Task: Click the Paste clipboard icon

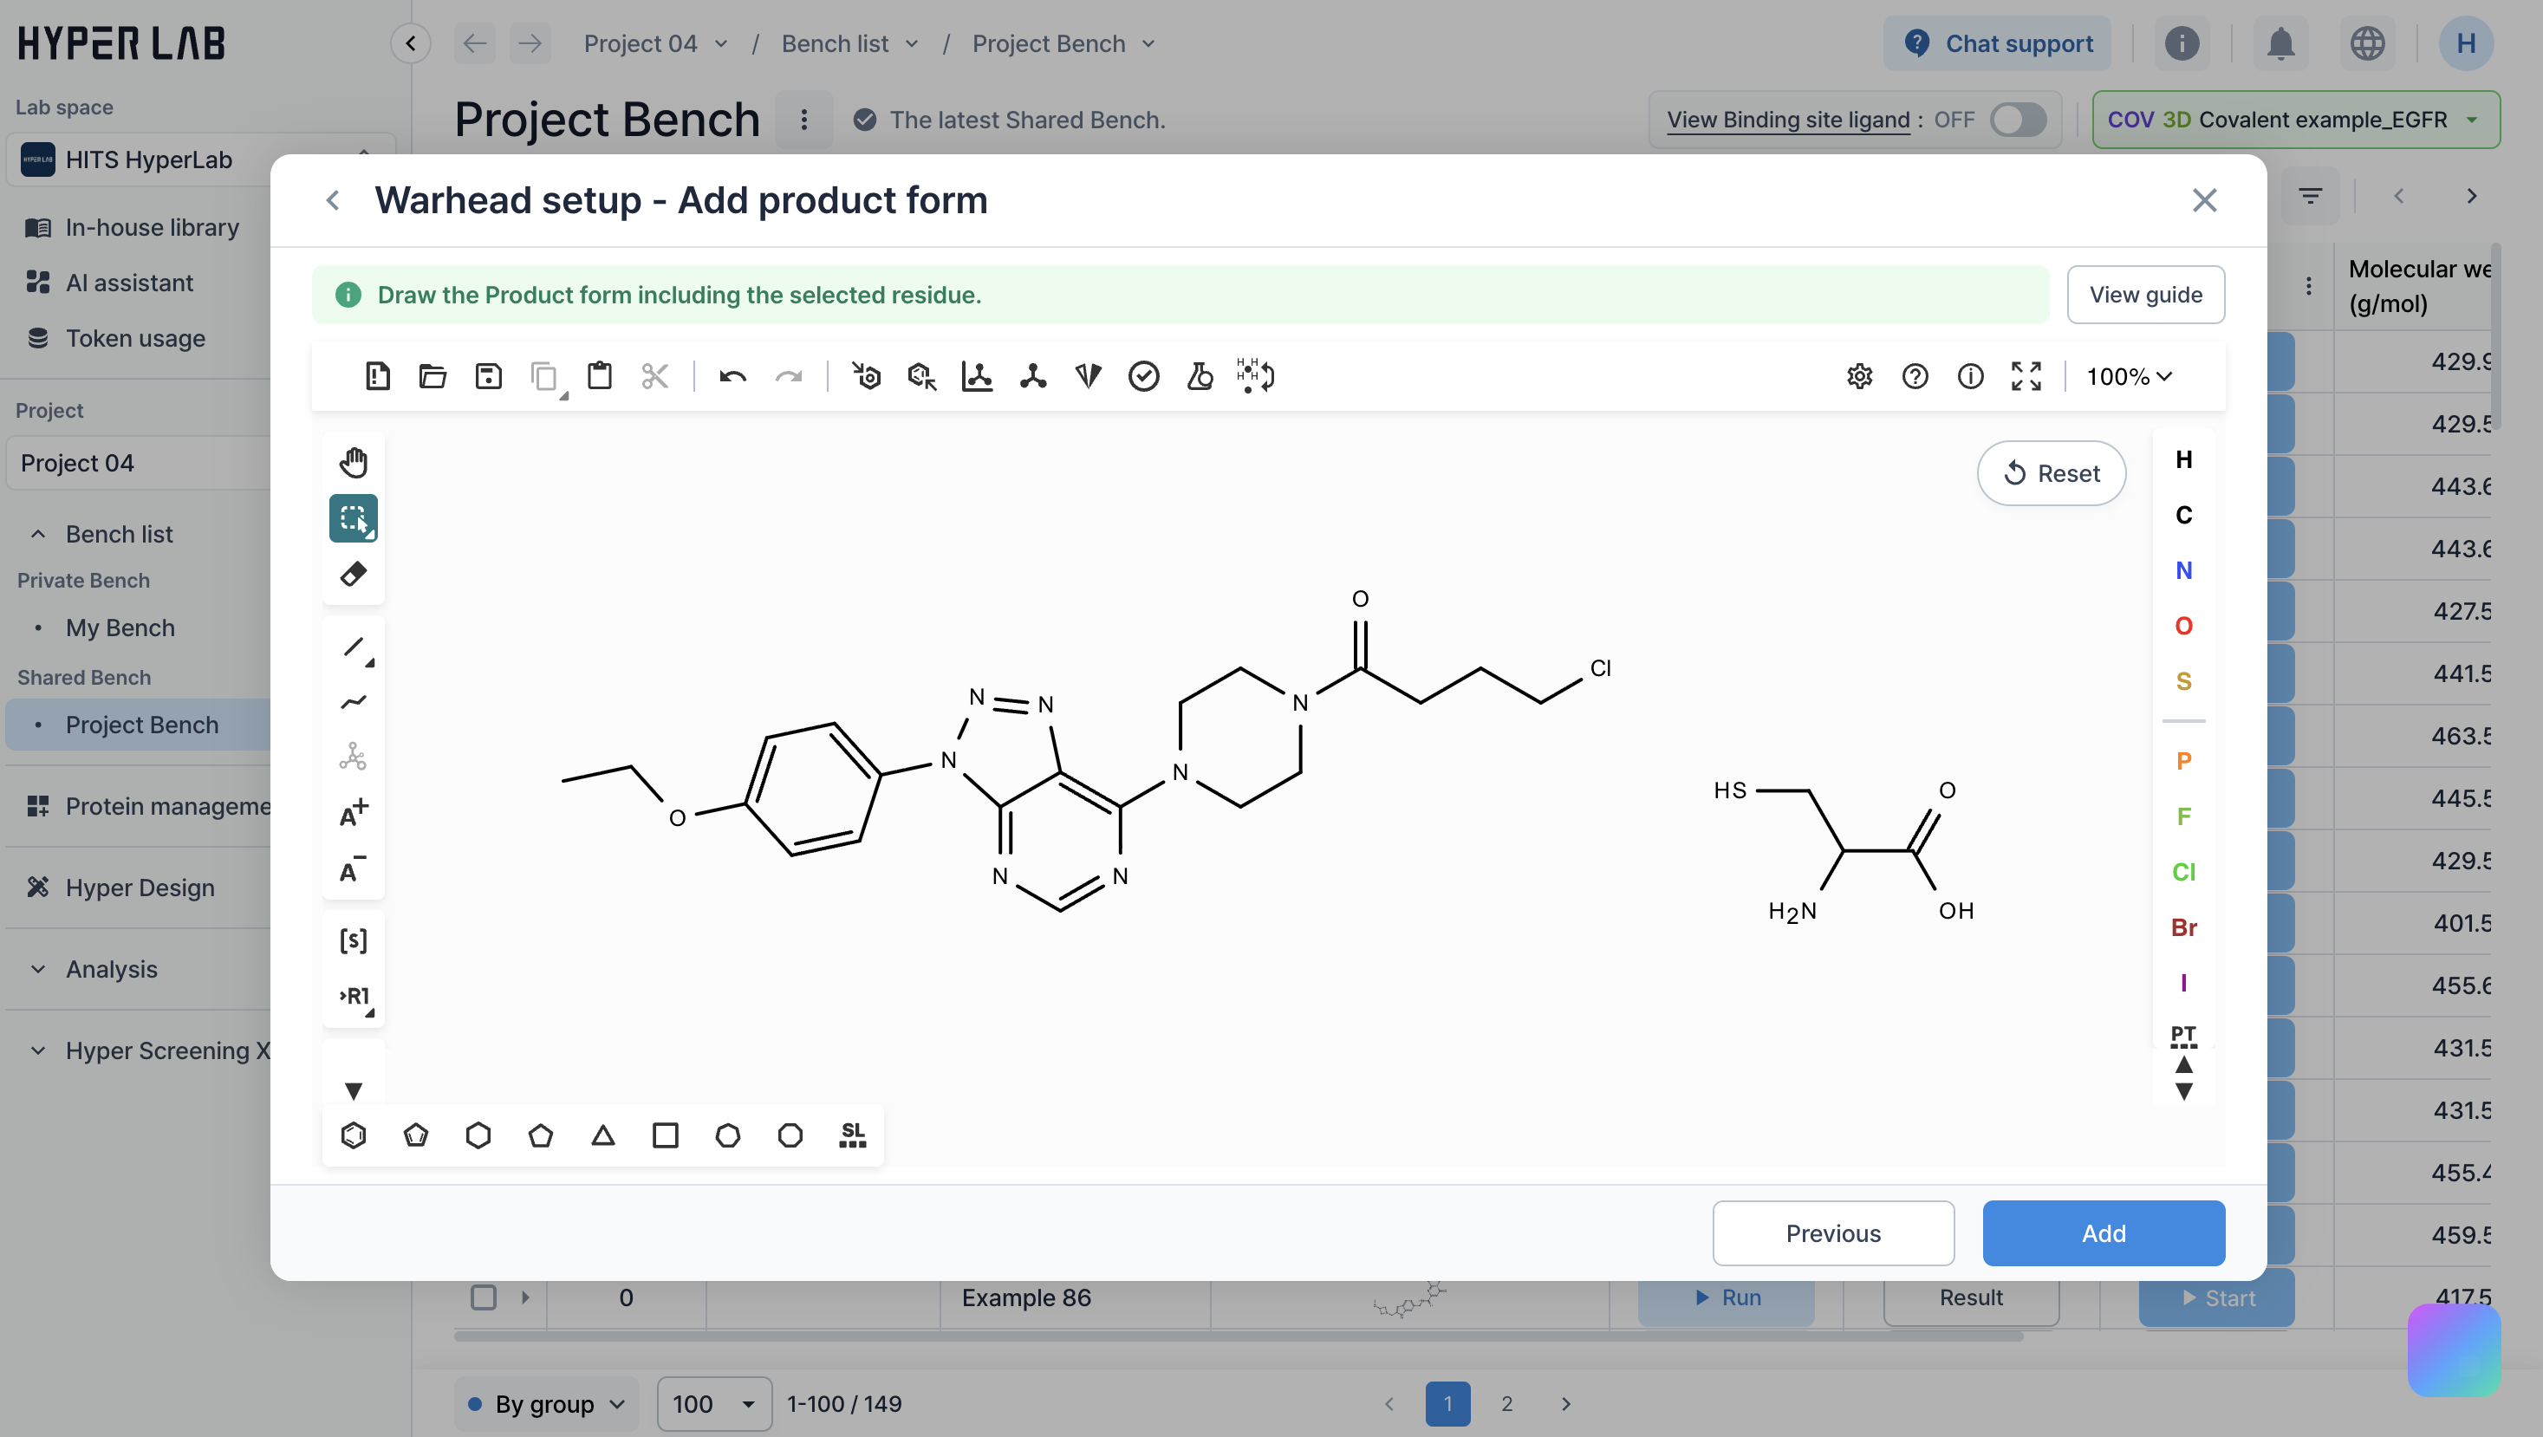Action: (x=599, y=376)
